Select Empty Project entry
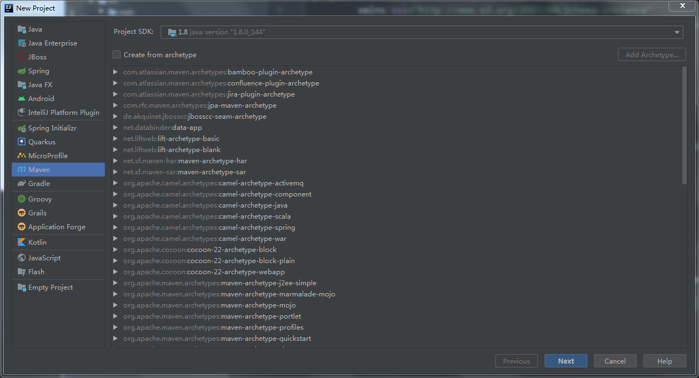Screen dimensions: 699x378 (58, 288)
